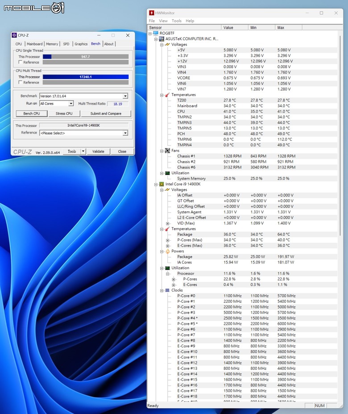Collapse the ROGBTF root tree node
This screenshot has height=414, width=348.
pyautogui.click(x=150, y=33)
